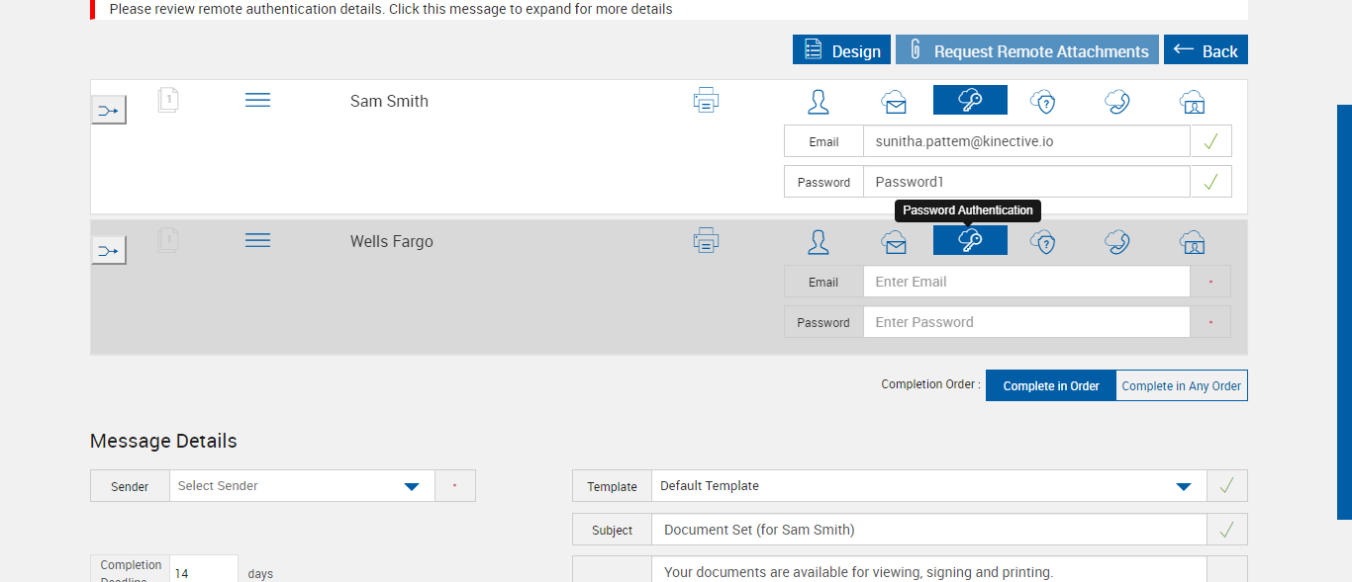Select the person icon for Wells Fargo
The height and width of the screenshot is (582, 1352).
click(x=819, y=241)
